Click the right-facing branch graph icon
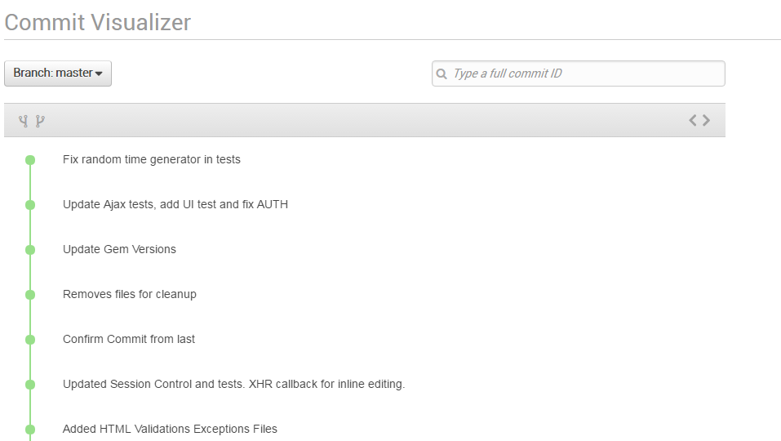 40,121
